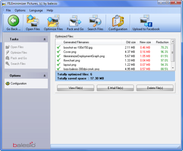Select the layout.png file row
Screen dimensions: 183x151
(113, 65)
